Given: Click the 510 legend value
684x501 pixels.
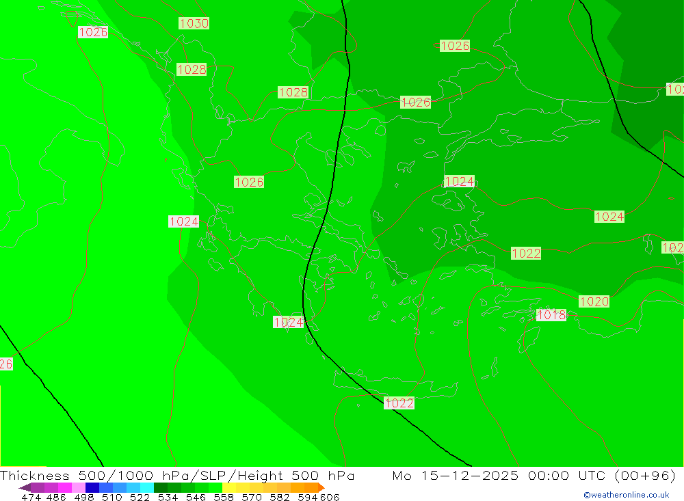Looking at the screenshot, I should (112, 498).
